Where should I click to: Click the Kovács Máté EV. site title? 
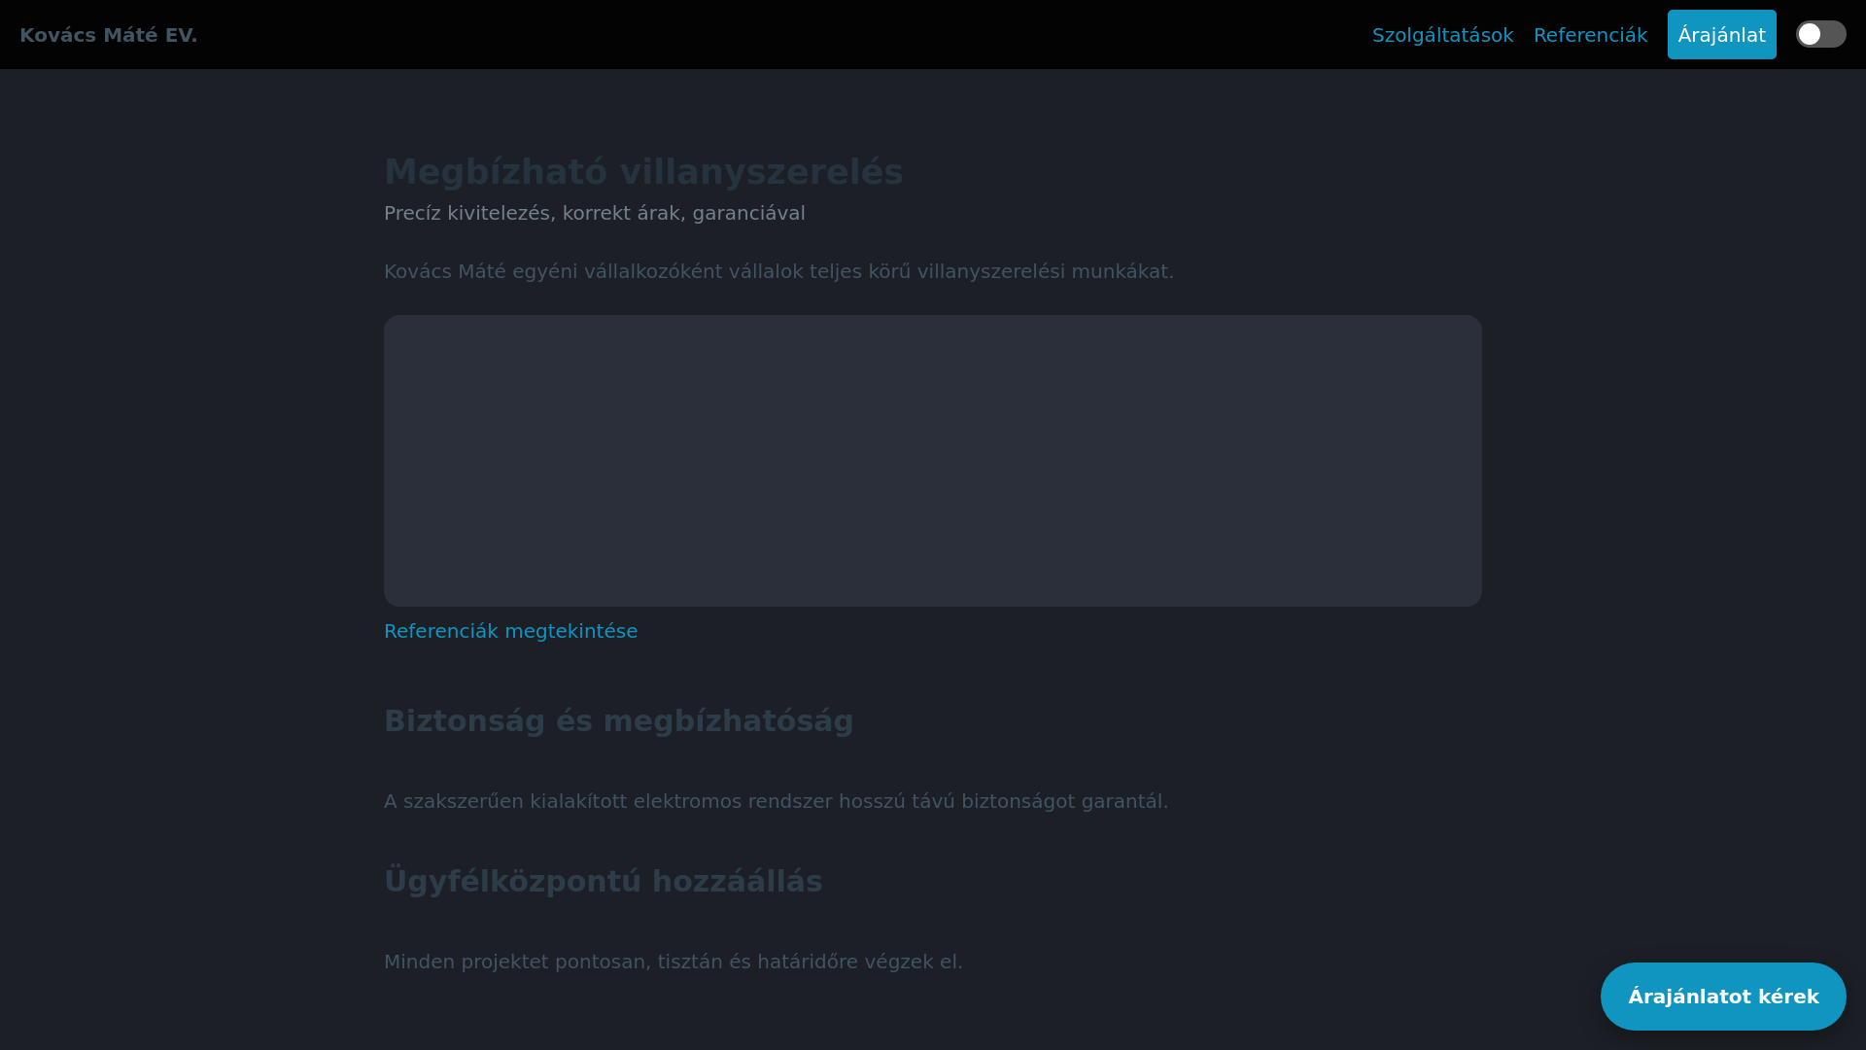coord(108,35)
